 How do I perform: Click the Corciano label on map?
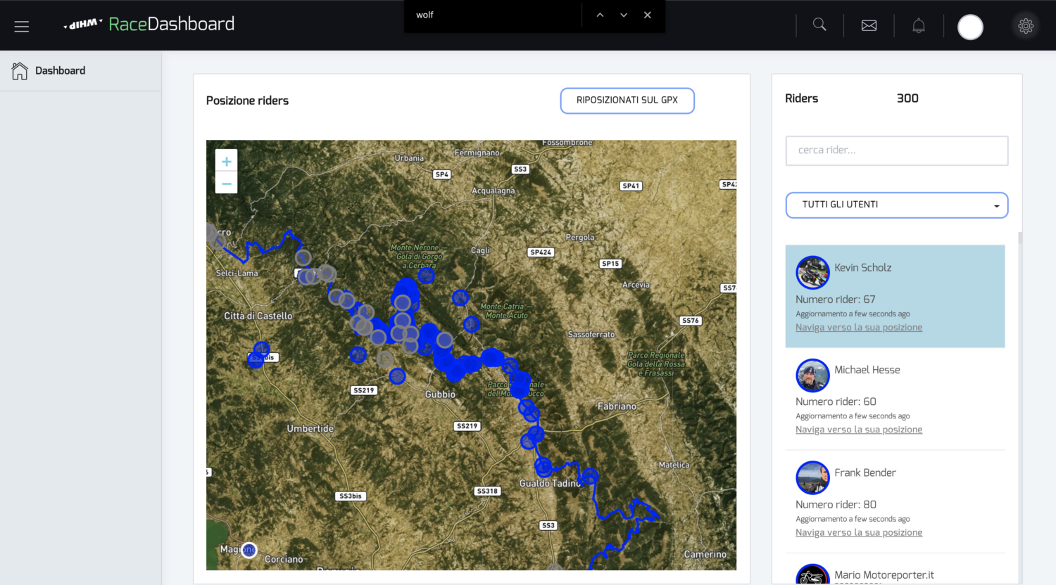284,560
